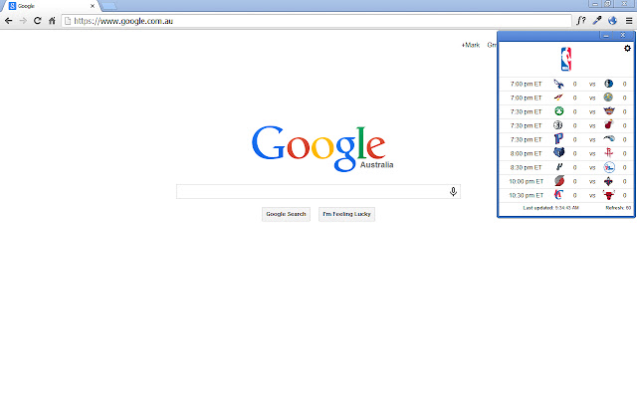Select the Dallas Mavericks logo

pyautogui.click(x=608, y=84)
